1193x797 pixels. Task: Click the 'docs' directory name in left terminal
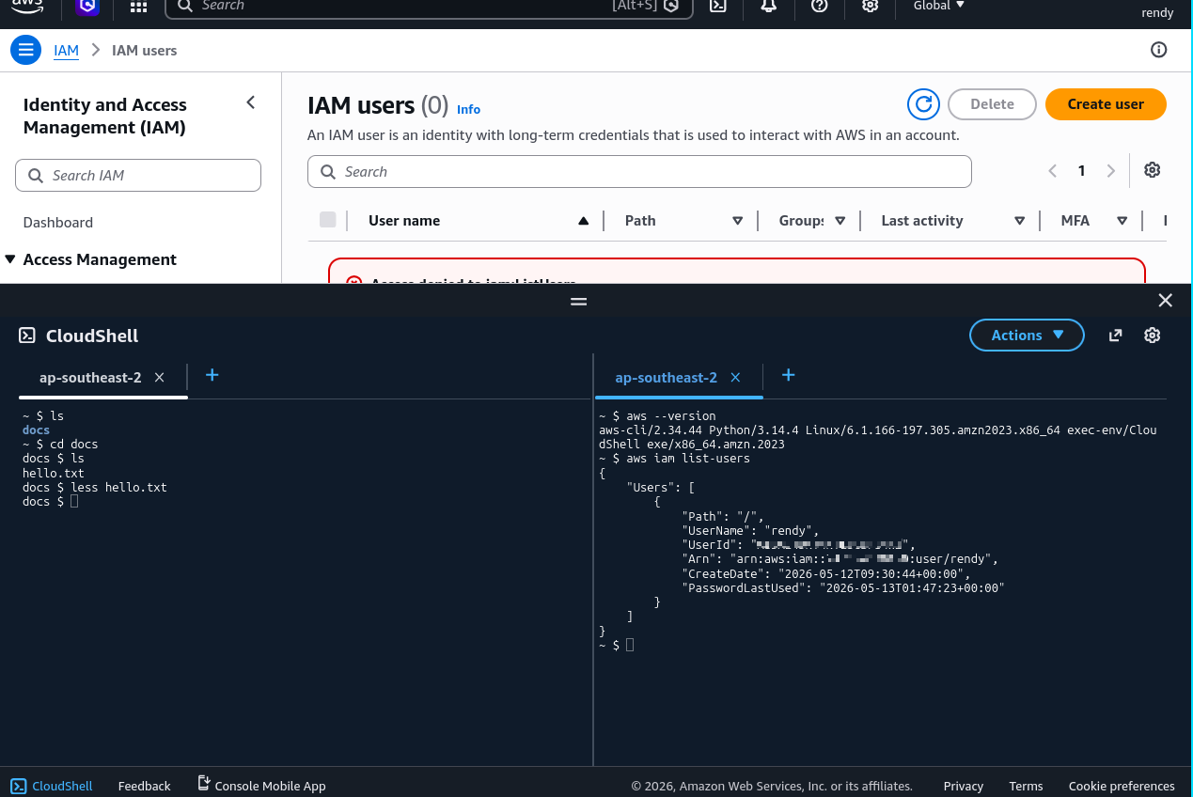36,430
